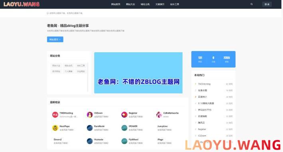Viewport: 283px width, 152px height.
Task: Open the IPOWER site link
Action: coord(133,126)
